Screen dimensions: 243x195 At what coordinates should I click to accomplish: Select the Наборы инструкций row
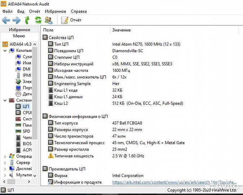pyautogui.click(x=110, y=64)
